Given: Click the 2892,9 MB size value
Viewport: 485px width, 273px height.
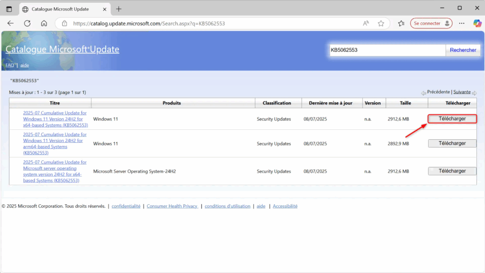Looking at the screenshot, I should coord(398,144).
